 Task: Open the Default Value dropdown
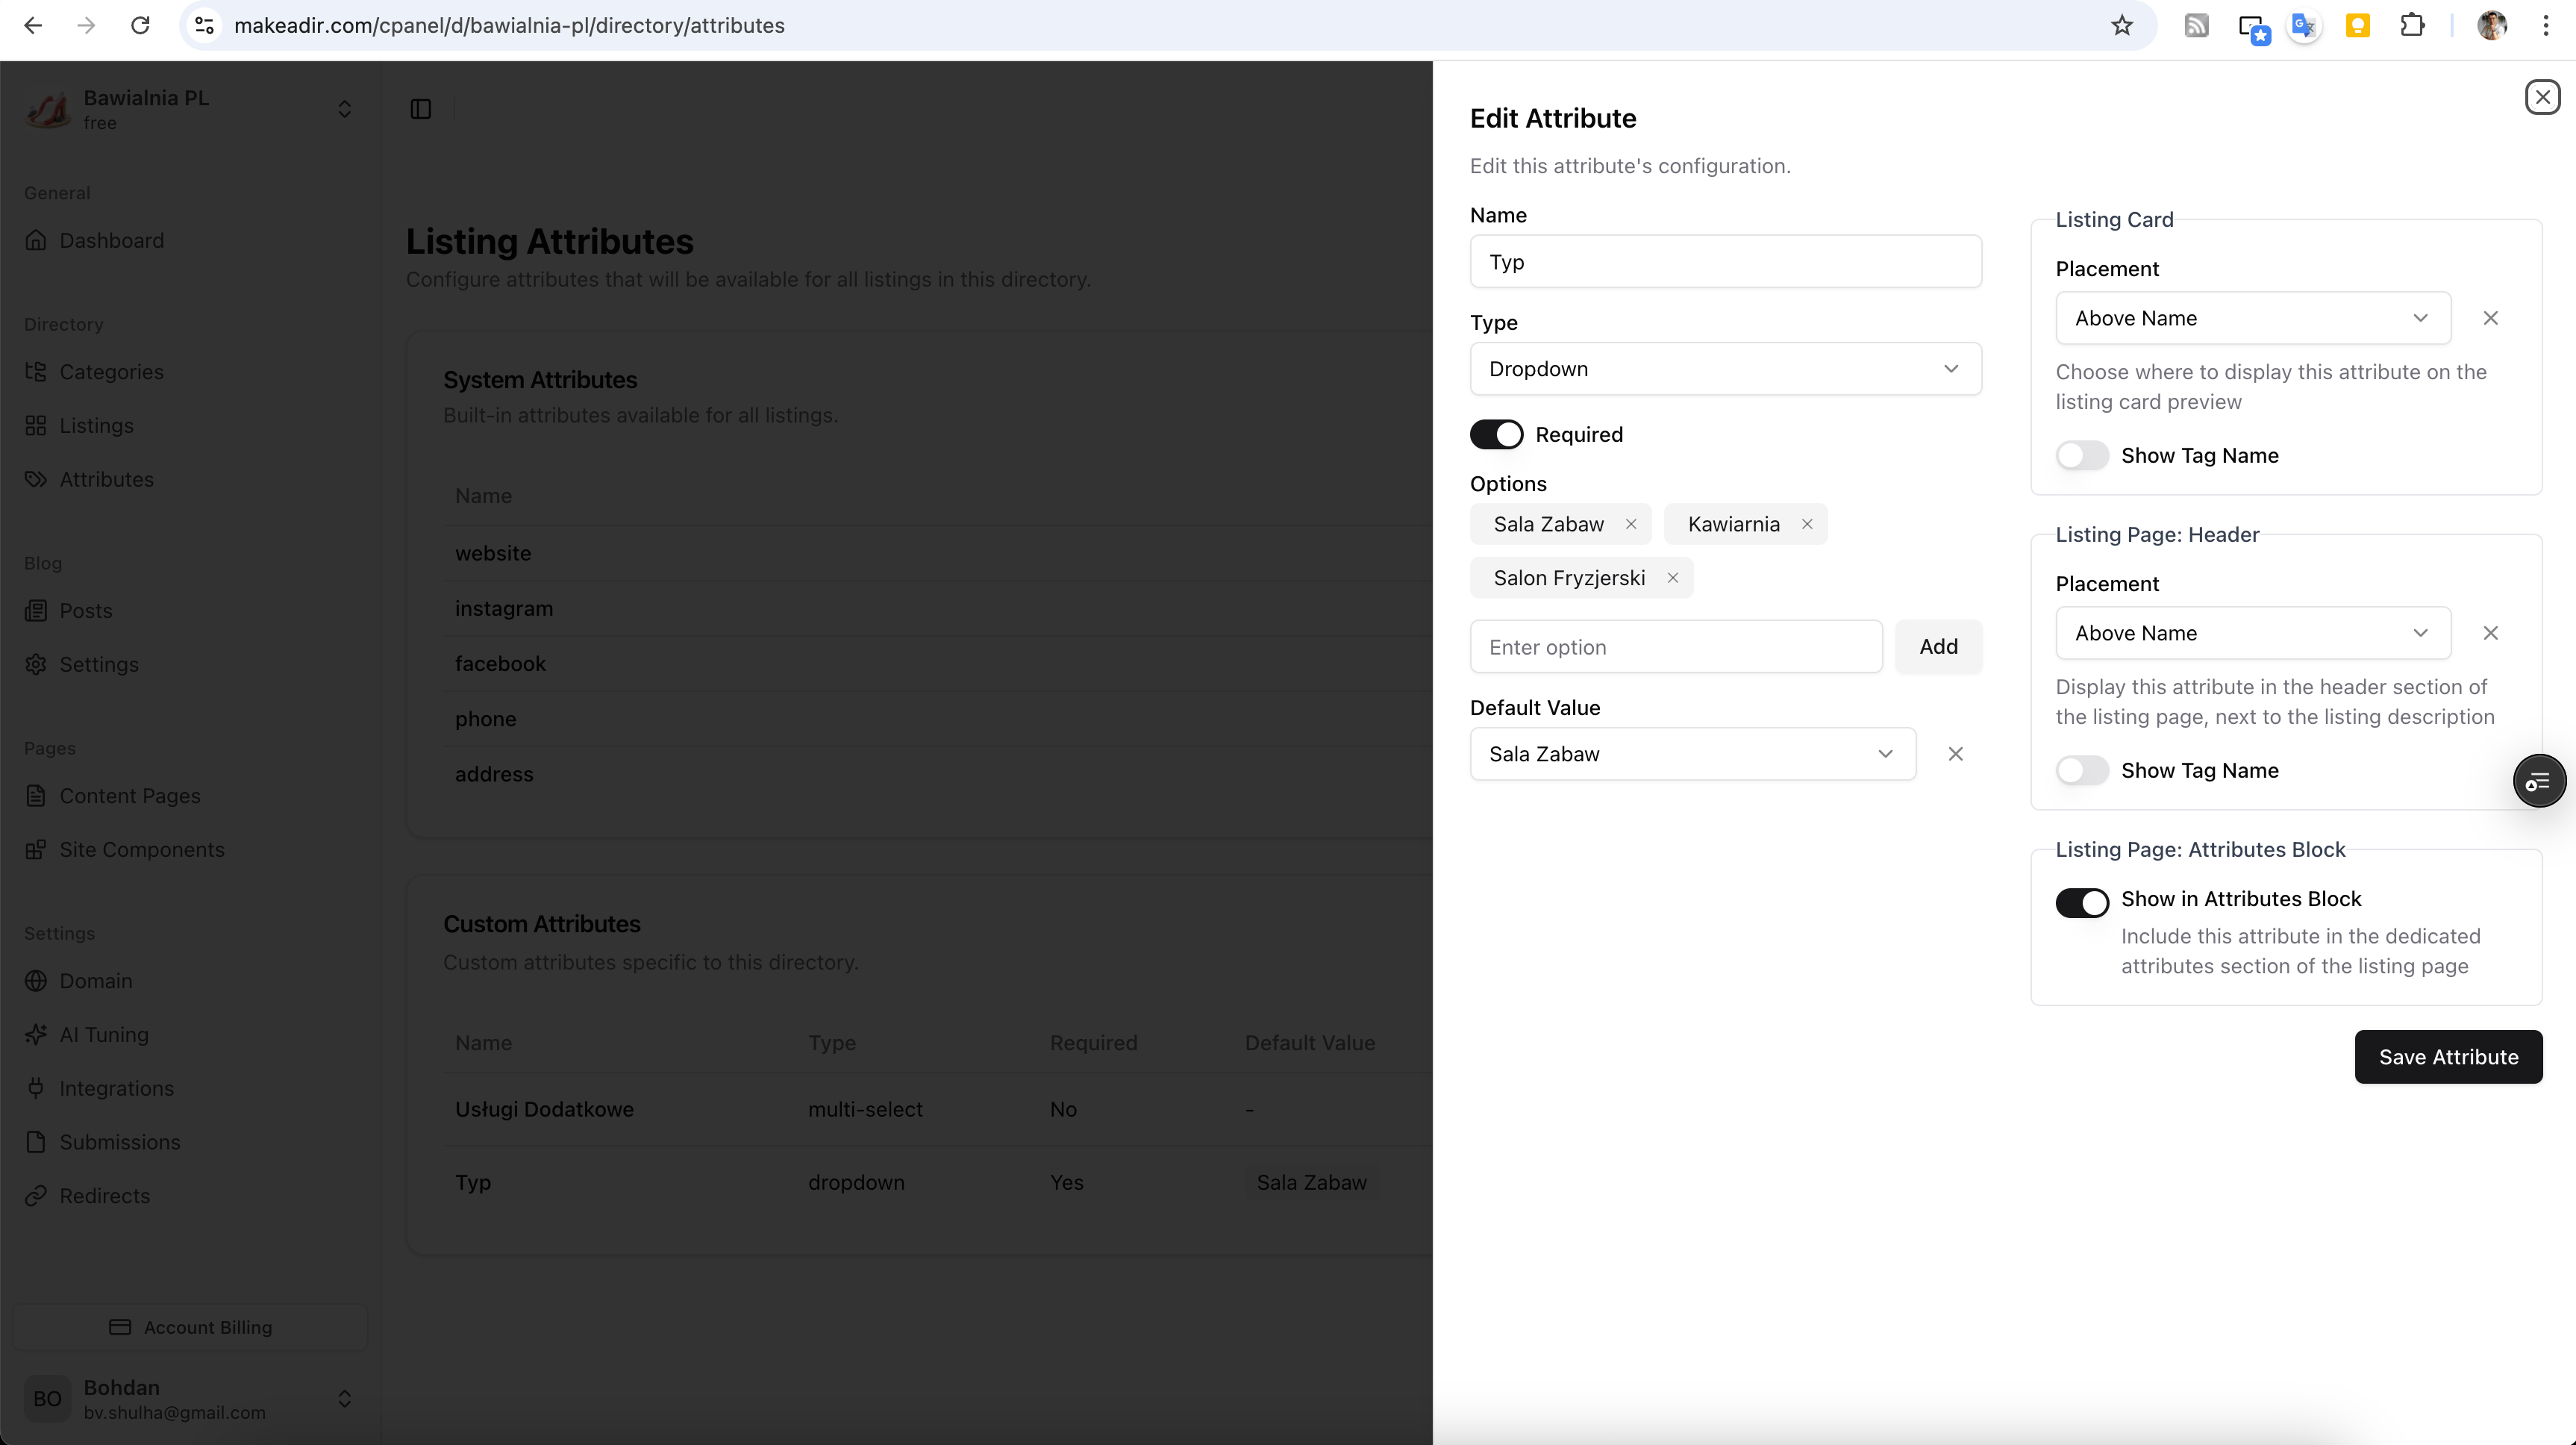pyautogui.click(x=1692, y=754)
